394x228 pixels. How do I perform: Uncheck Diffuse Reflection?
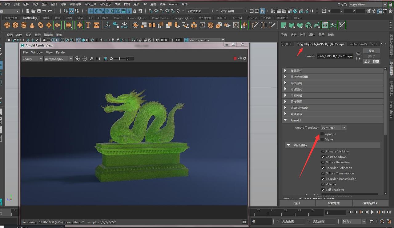(323, 162)
